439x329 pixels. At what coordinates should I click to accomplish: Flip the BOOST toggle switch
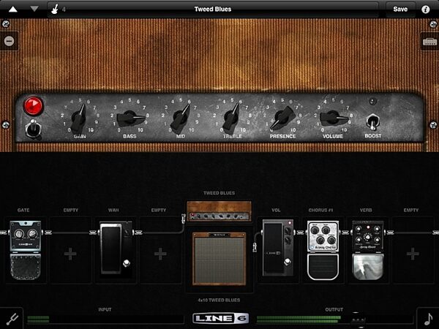[372, 122]
